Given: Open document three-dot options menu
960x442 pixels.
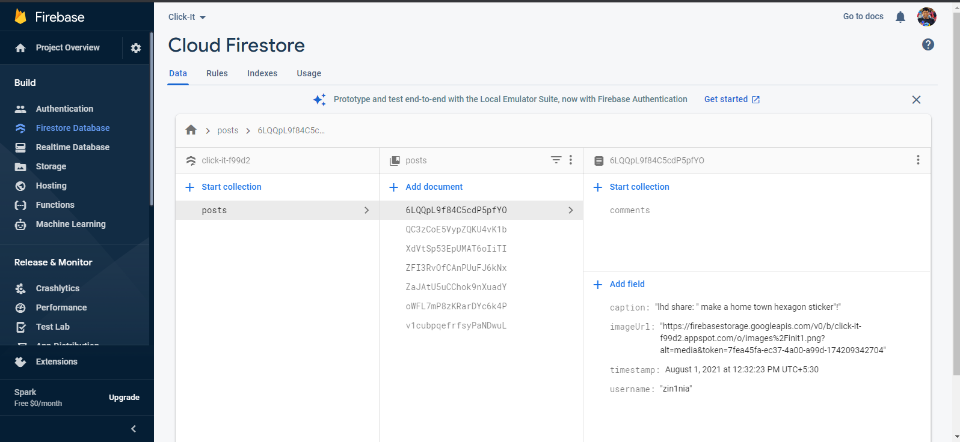Looking at the screenshot, I should point(918,160).
